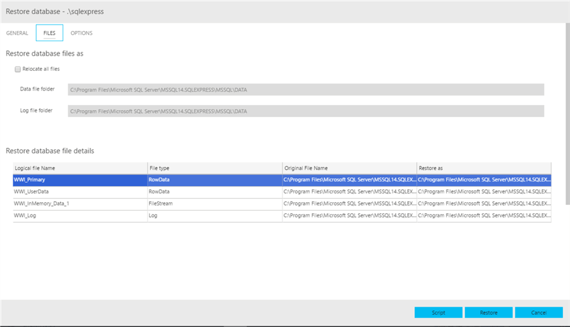The width and height of the screenshot is (570, 327).
Task: Open the OPTIONS tab
Action: (82, 33)
